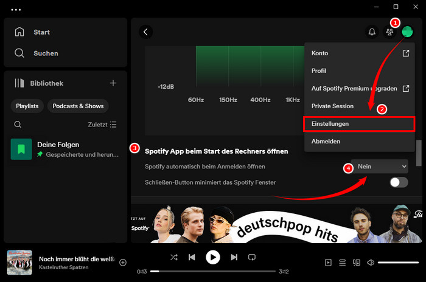The image size is (426, 282).
Task: Adjust the volume slider
Action: click(x=398, y=263)
